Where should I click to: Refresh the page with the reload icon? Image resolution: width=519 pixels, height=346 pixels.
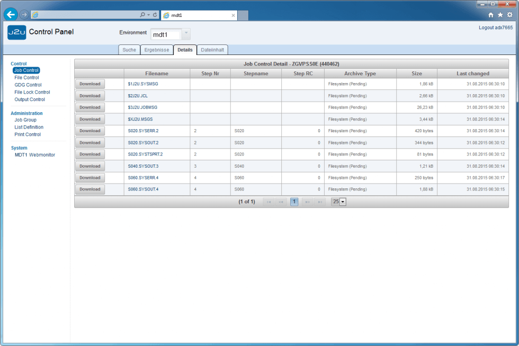tap(155, 15)
